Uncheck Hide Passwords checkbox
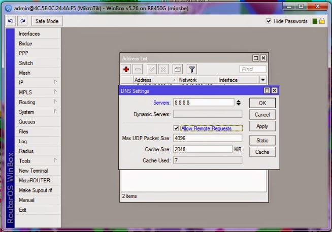The width and height of the screenshot is (332, 232). (269, 21)
